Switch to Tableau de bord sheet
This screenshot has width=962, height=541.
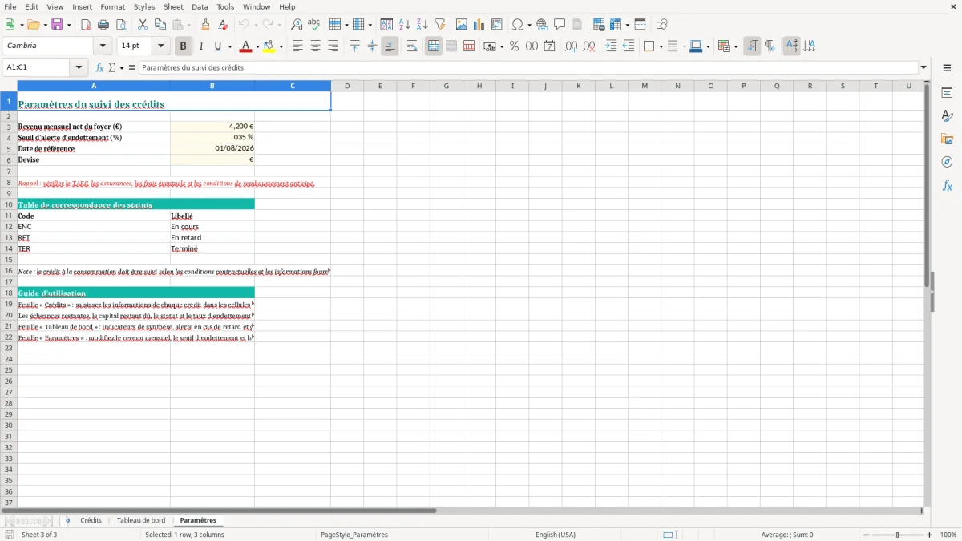(141, 520)
